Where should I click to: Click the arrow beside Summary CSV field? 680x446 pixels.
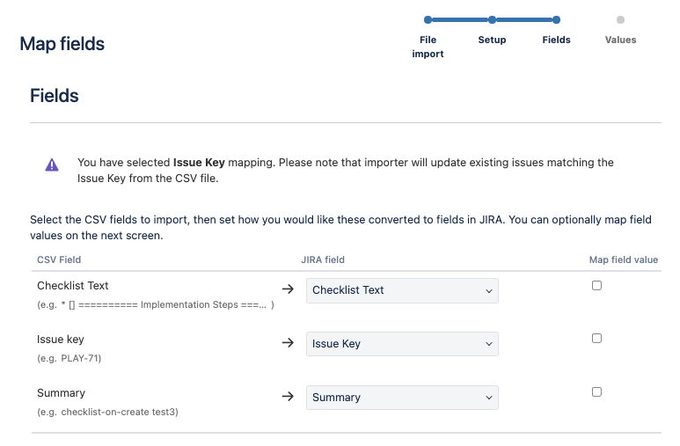[x=287, y=397]
